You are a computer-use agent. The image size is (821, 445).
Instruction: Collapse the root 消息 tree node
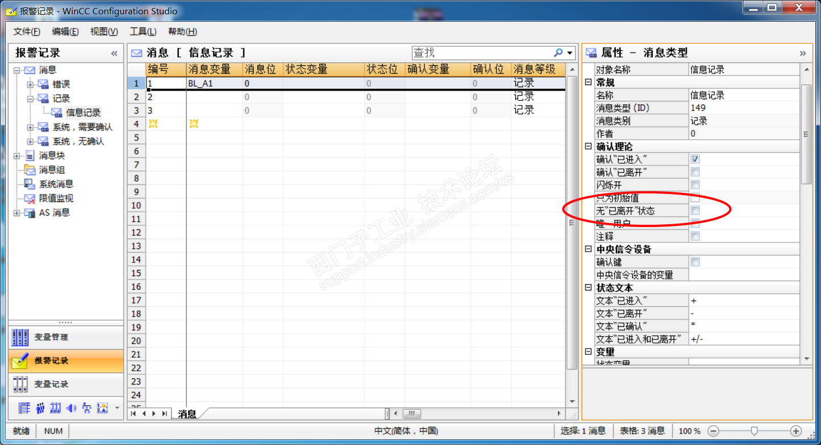click(x=17, y=70)
